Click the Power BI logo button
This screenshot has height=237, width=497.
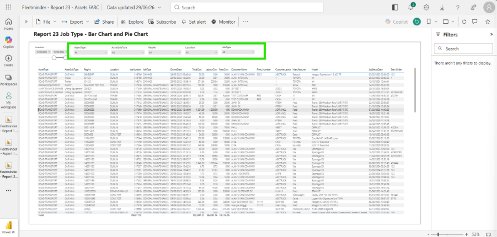9,228
